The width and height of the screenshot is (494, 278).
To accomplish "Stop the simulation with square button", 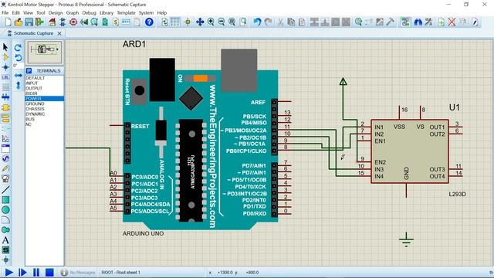I will pos(49,273).
